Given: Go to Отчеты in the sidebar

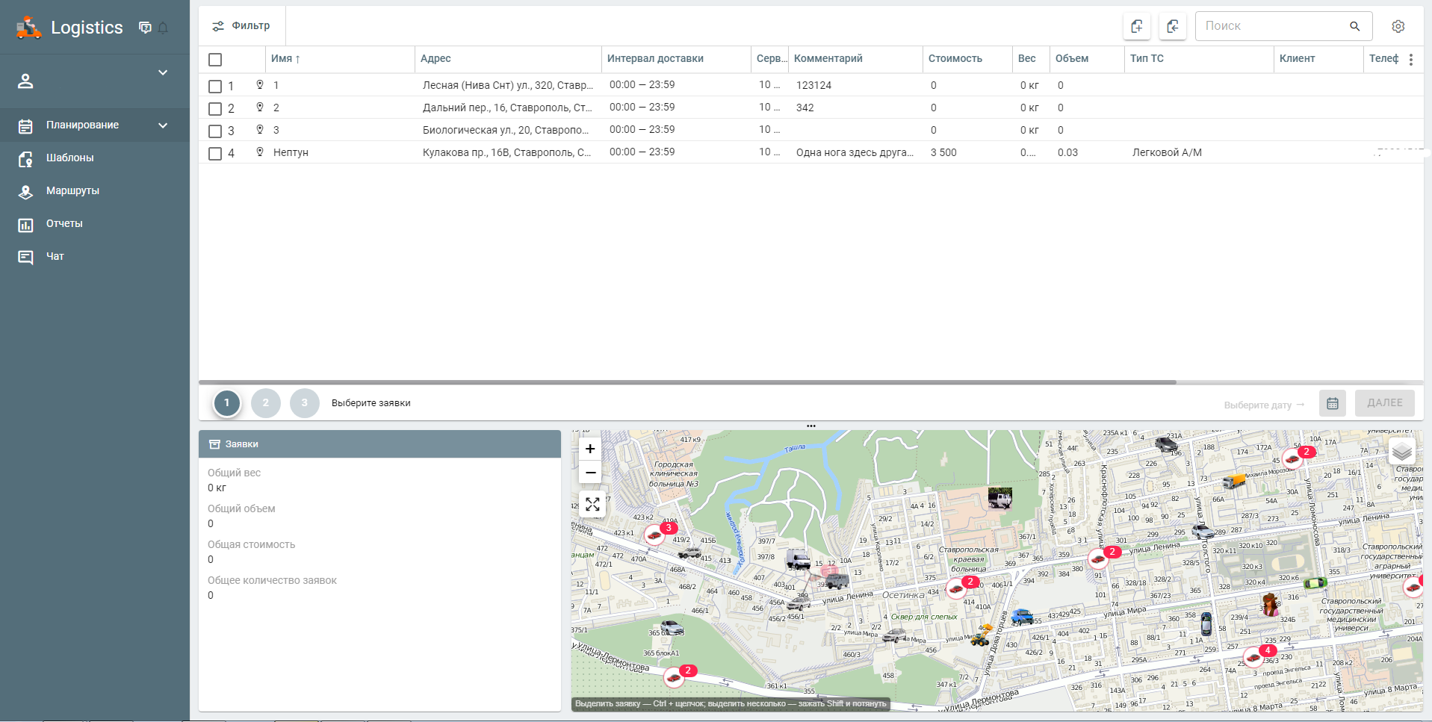Looking at the screenshot, I should pos(64,224).
